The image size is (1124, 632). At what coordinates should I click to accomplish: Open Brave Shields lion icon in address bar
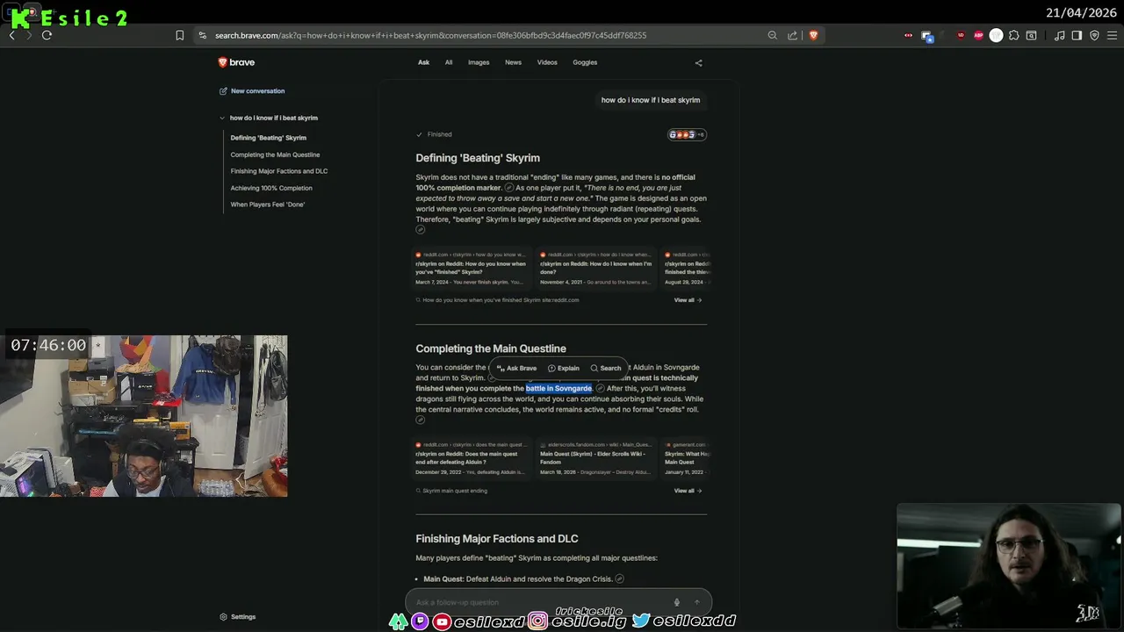pos(813,35)
